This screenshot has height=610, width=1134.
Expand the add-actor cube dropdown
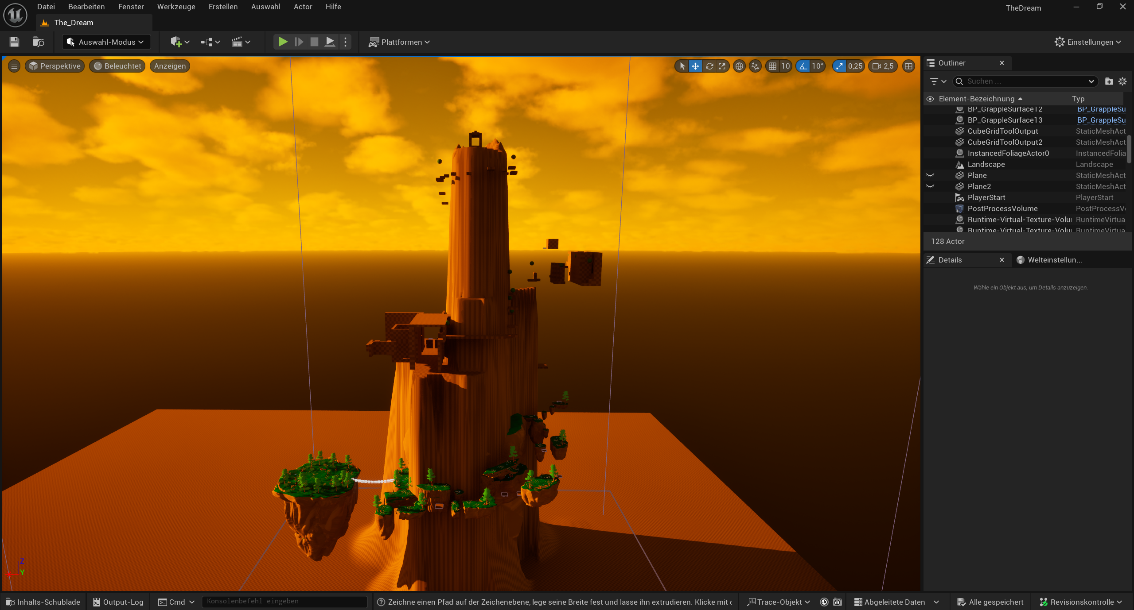click(180, 42)
